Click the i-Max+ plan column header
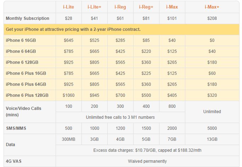The image size is (242, 167). pos(212,7)
